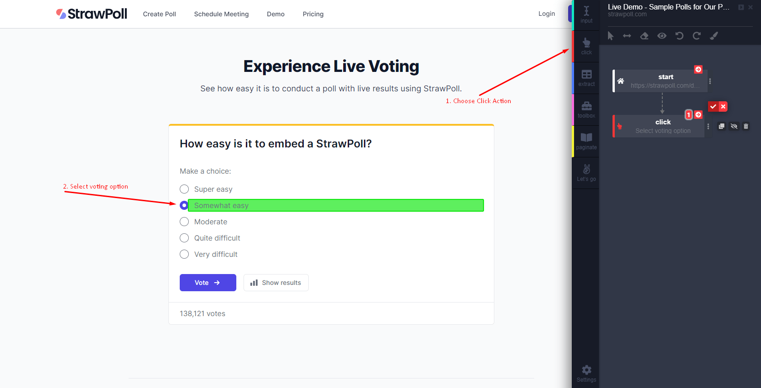Screen dimensions: 761x388
Task: Select the Paginate action
Action: 586,141
